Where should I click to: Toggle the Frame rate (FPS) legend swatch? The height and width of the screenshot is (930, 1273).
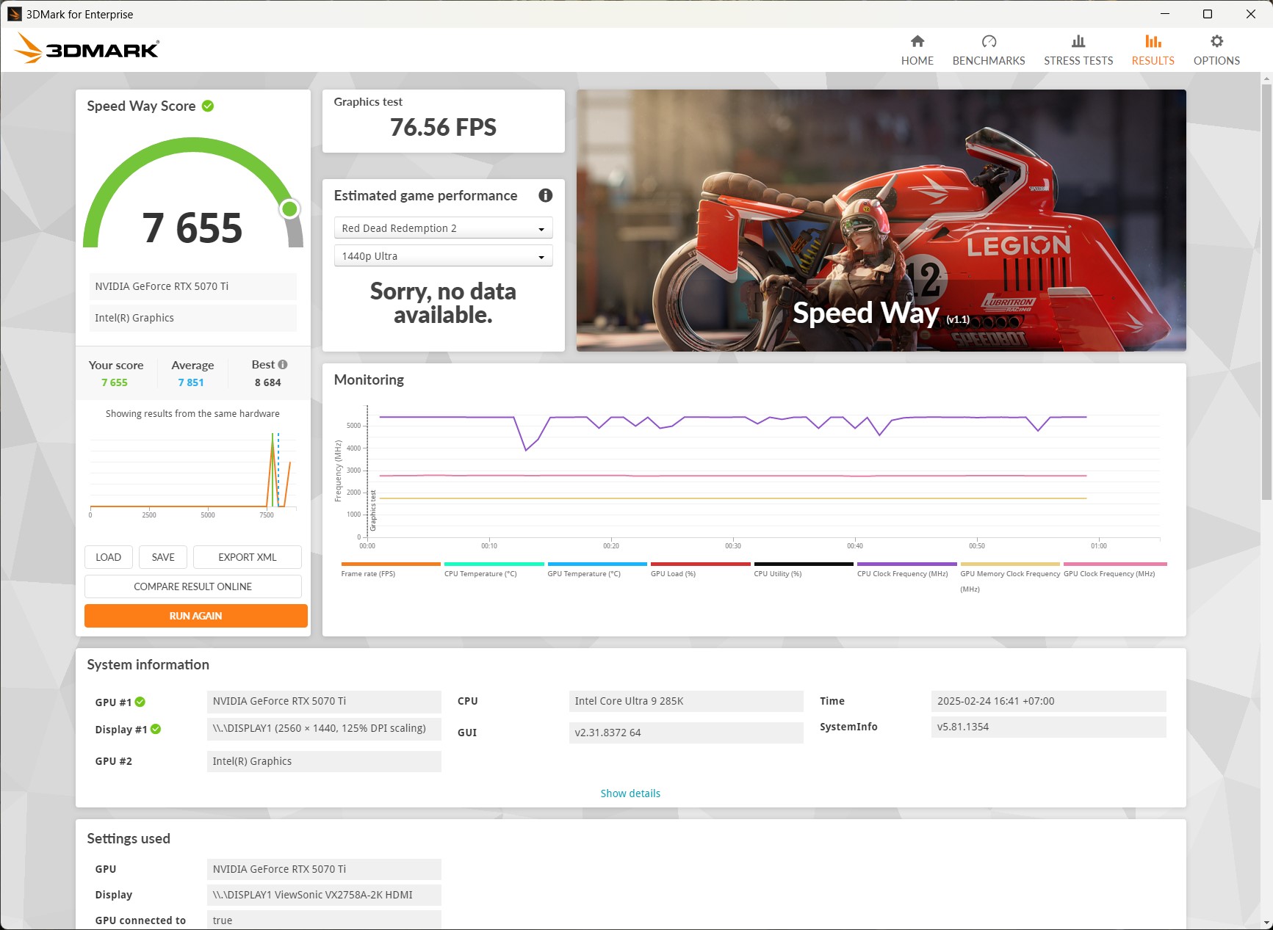[x=390, y=564]
